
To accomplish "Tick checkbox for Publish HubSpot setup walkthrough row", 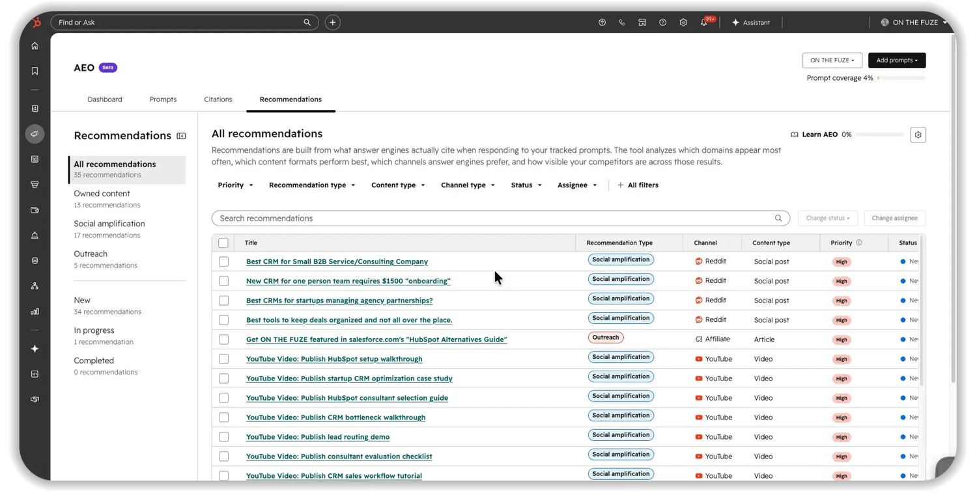I will point(223,359).
